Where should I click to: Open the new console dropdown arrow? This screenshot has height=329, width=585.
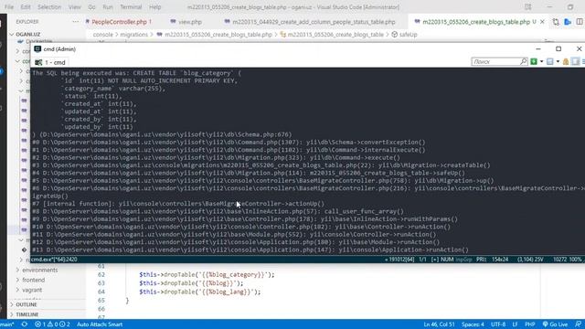click(x=541, y=61)
